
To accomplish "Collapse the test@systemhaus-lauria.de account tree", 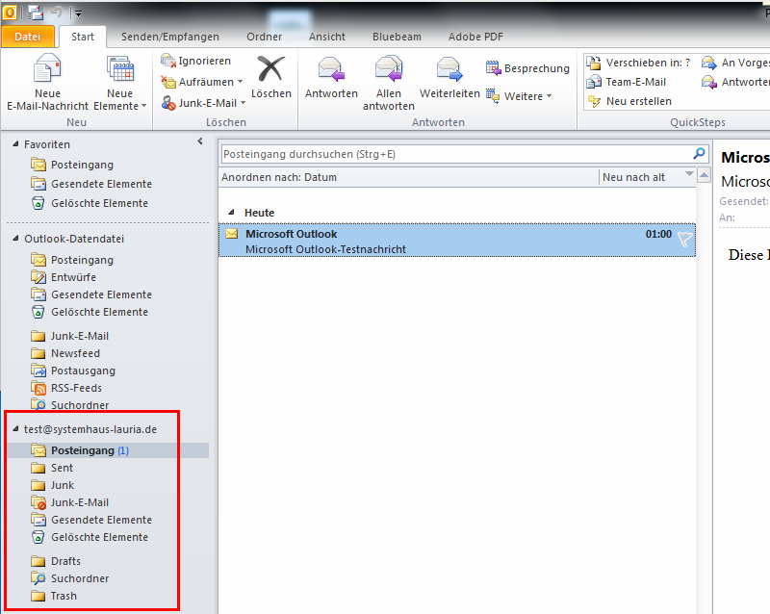I will tap(15, 429).
